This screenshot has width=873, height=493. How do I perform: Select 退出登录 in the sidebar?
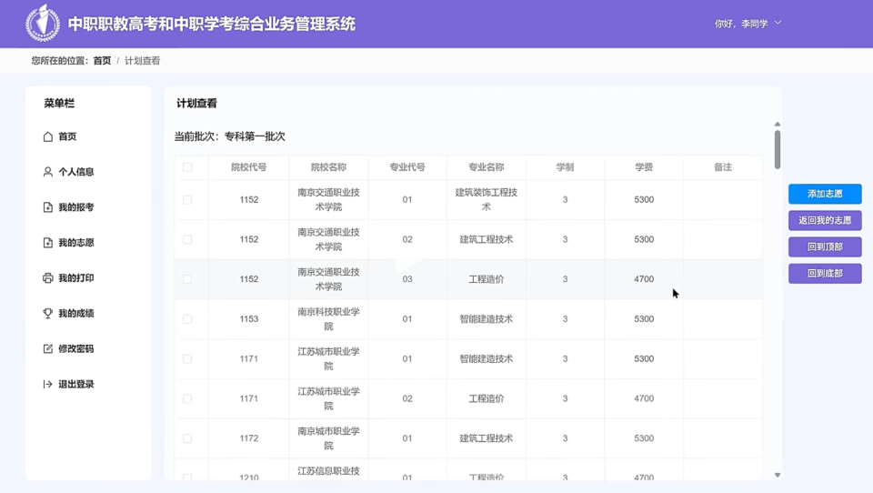click(x=76, y=384)
